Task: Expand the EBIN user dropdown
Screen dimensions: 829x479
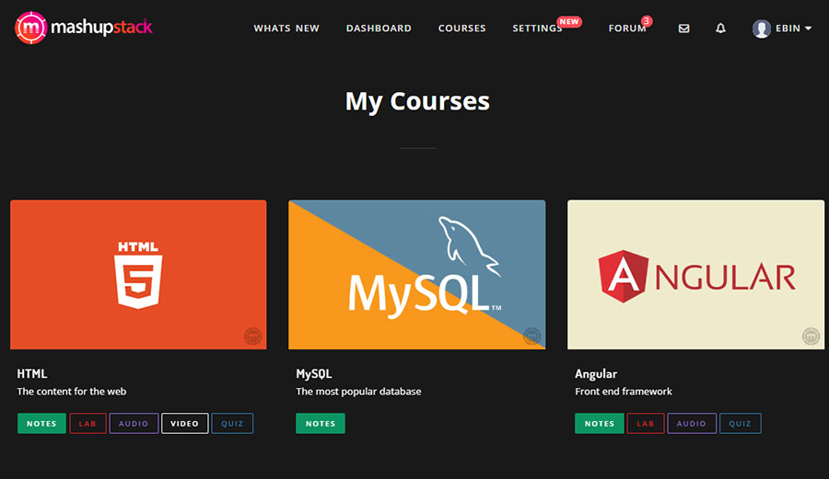Action: [793, 29]
